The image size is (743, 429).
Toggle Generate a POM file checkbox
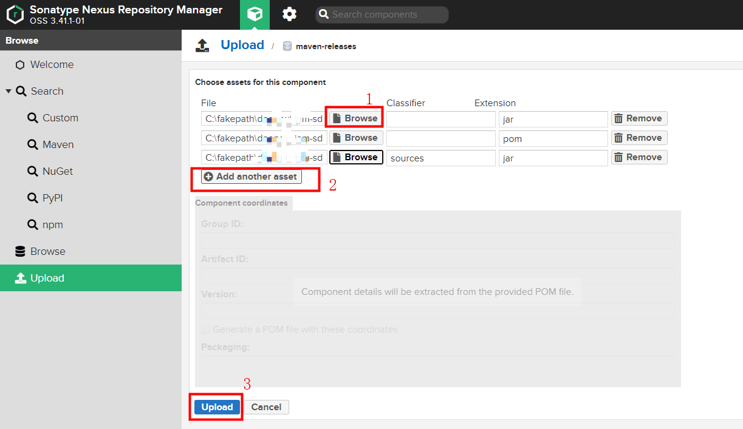(206, 329)
